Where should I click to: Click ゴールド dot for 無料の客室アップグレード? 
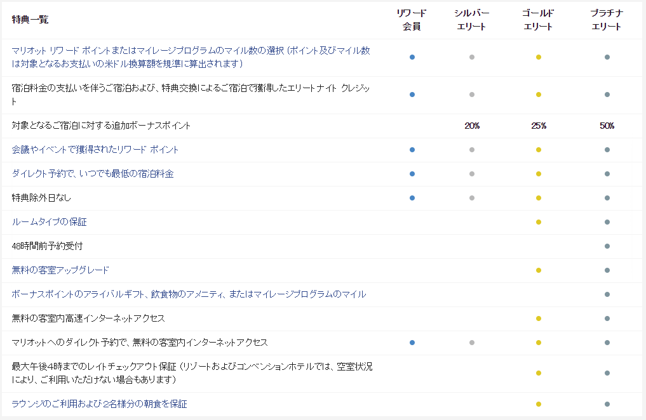coord(539,271)
